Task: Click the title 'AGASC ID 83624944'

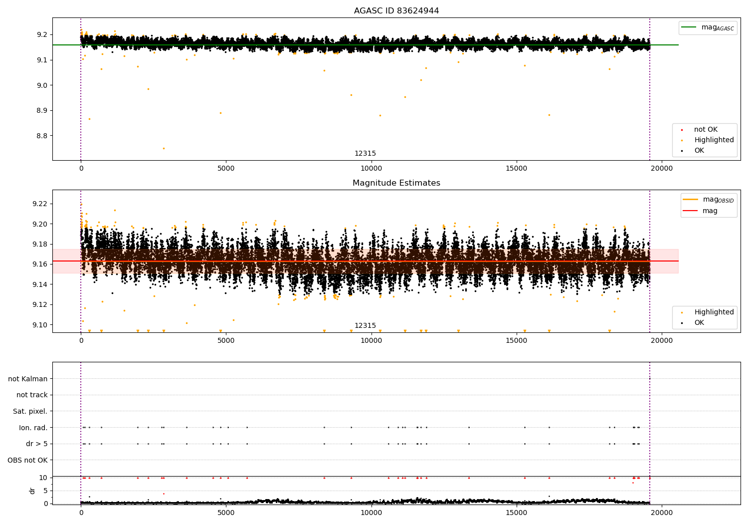Action: pos(396,11)
